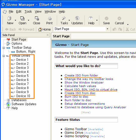Select Bottom, Right toolbar item in tree

point(26,52)
